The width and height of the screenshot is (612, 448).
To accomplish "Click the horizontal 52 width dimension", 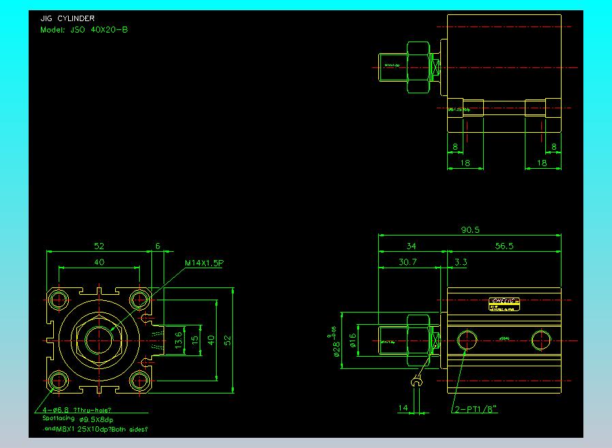I will [x=99, y=246].
